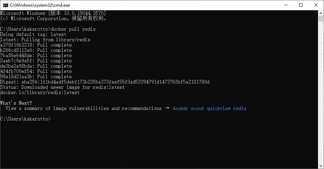
Task: Close the Command Prompt window
Action: tap(316, 5)
